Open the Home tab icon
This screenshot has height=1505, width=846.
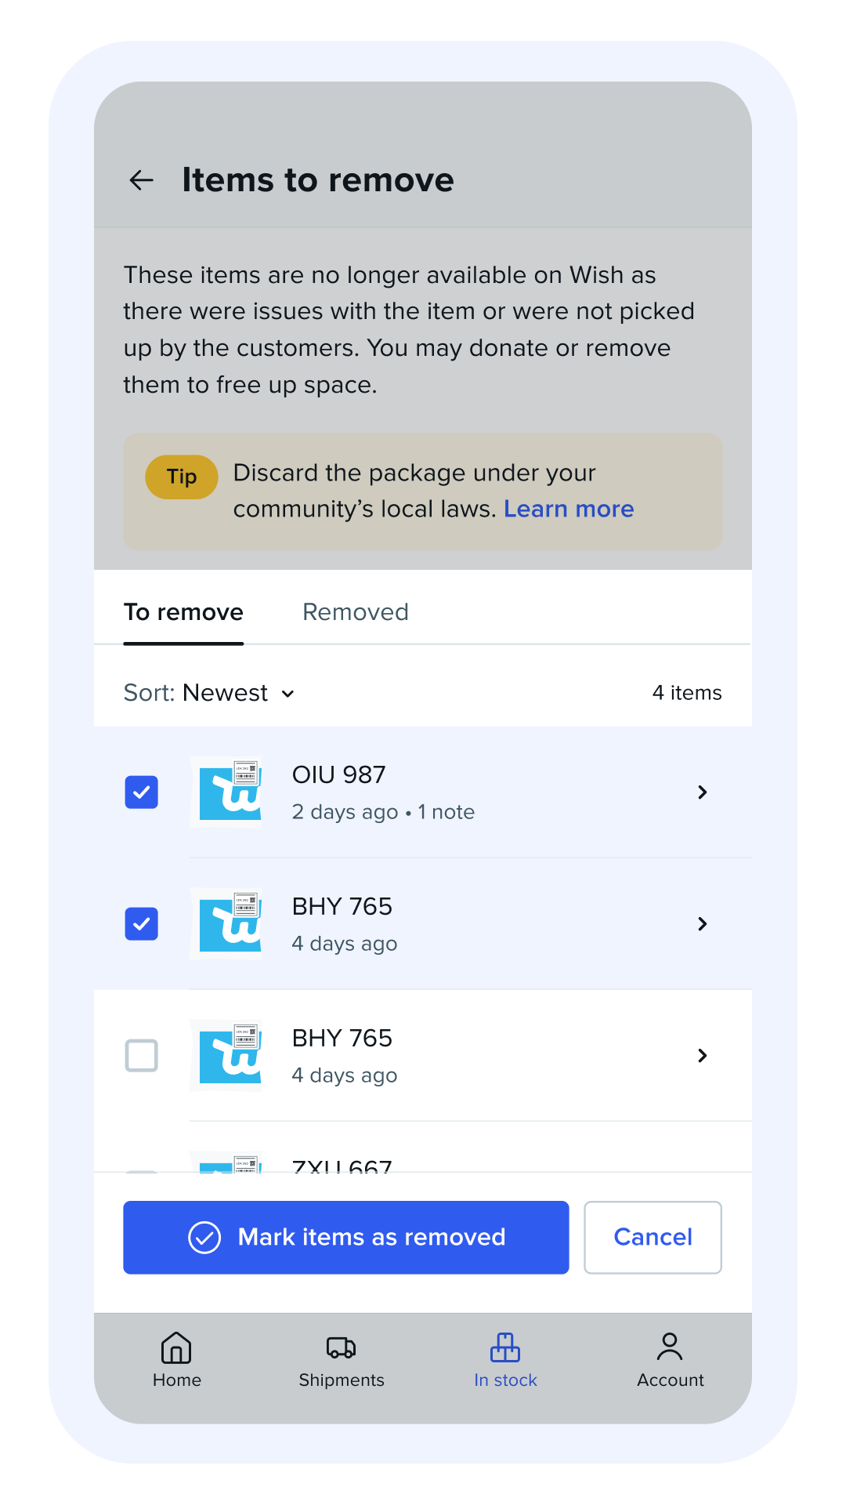coord(176,1347)
